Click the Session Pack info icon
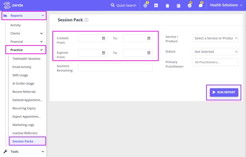The height and width of the screenshot is (157, 246). click(86, 20)
